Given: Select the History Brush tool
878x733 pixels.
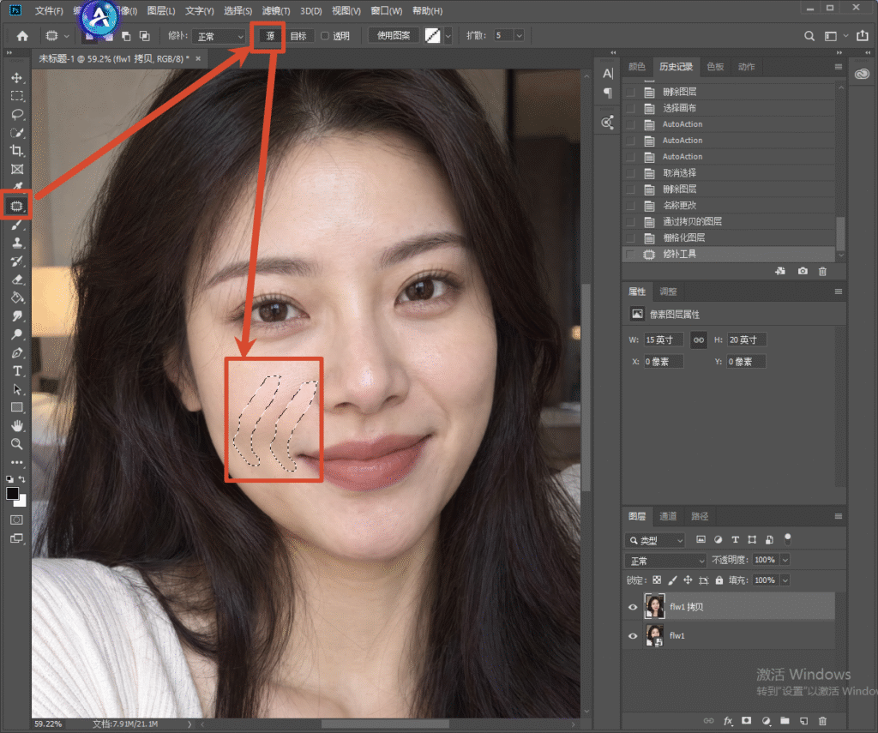Looking at the screenshot, I should 17,261.
